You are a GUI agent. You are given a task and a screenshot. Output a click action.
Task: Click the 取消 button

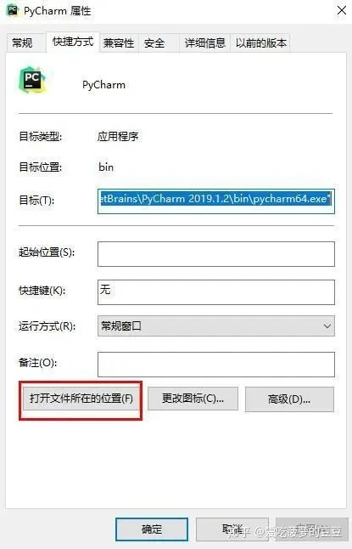click(x=232, y=529)
